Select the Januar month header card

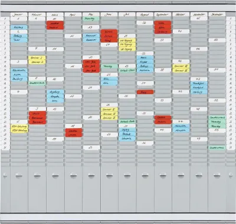coord(19,15)
